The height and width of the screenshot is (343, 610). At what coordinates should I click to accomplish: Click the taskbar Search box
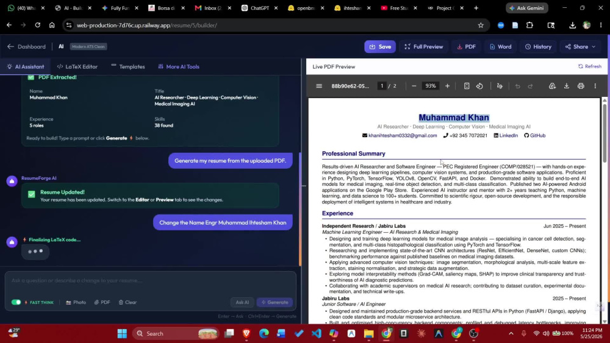point(176,334)
